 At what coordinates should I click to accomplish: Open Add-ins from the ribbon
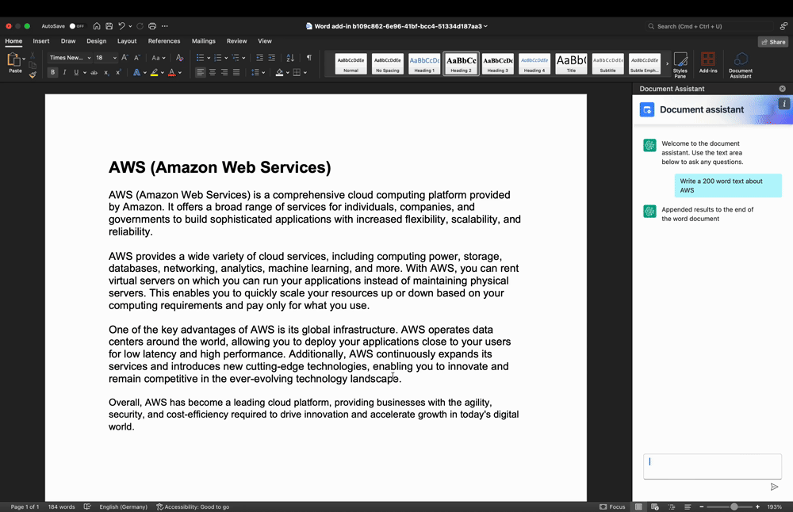coord(708,63)
